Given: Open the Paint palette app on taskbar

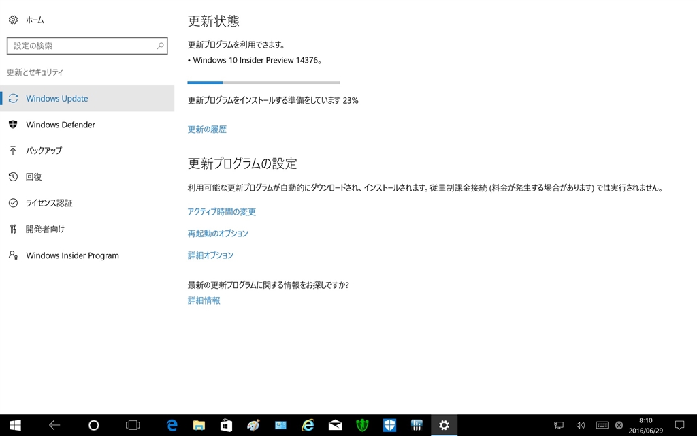Looking at the screenshot, I should pos(253,425).
